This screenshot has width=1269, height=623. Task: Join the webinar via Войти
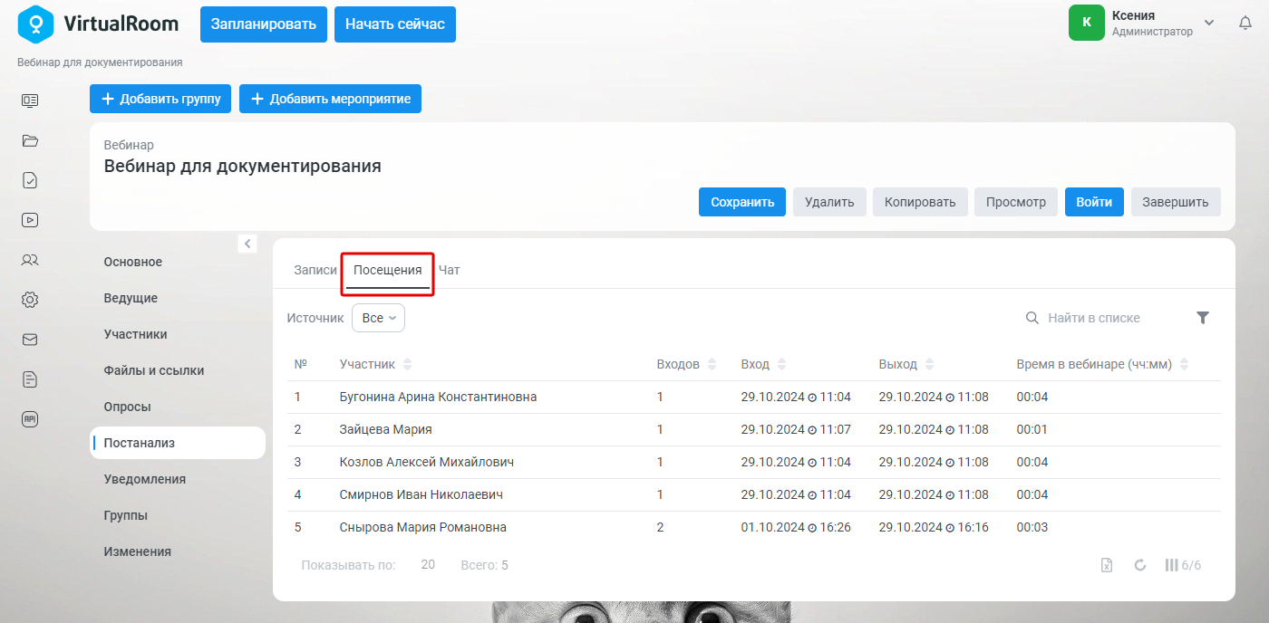point(1094,202)
